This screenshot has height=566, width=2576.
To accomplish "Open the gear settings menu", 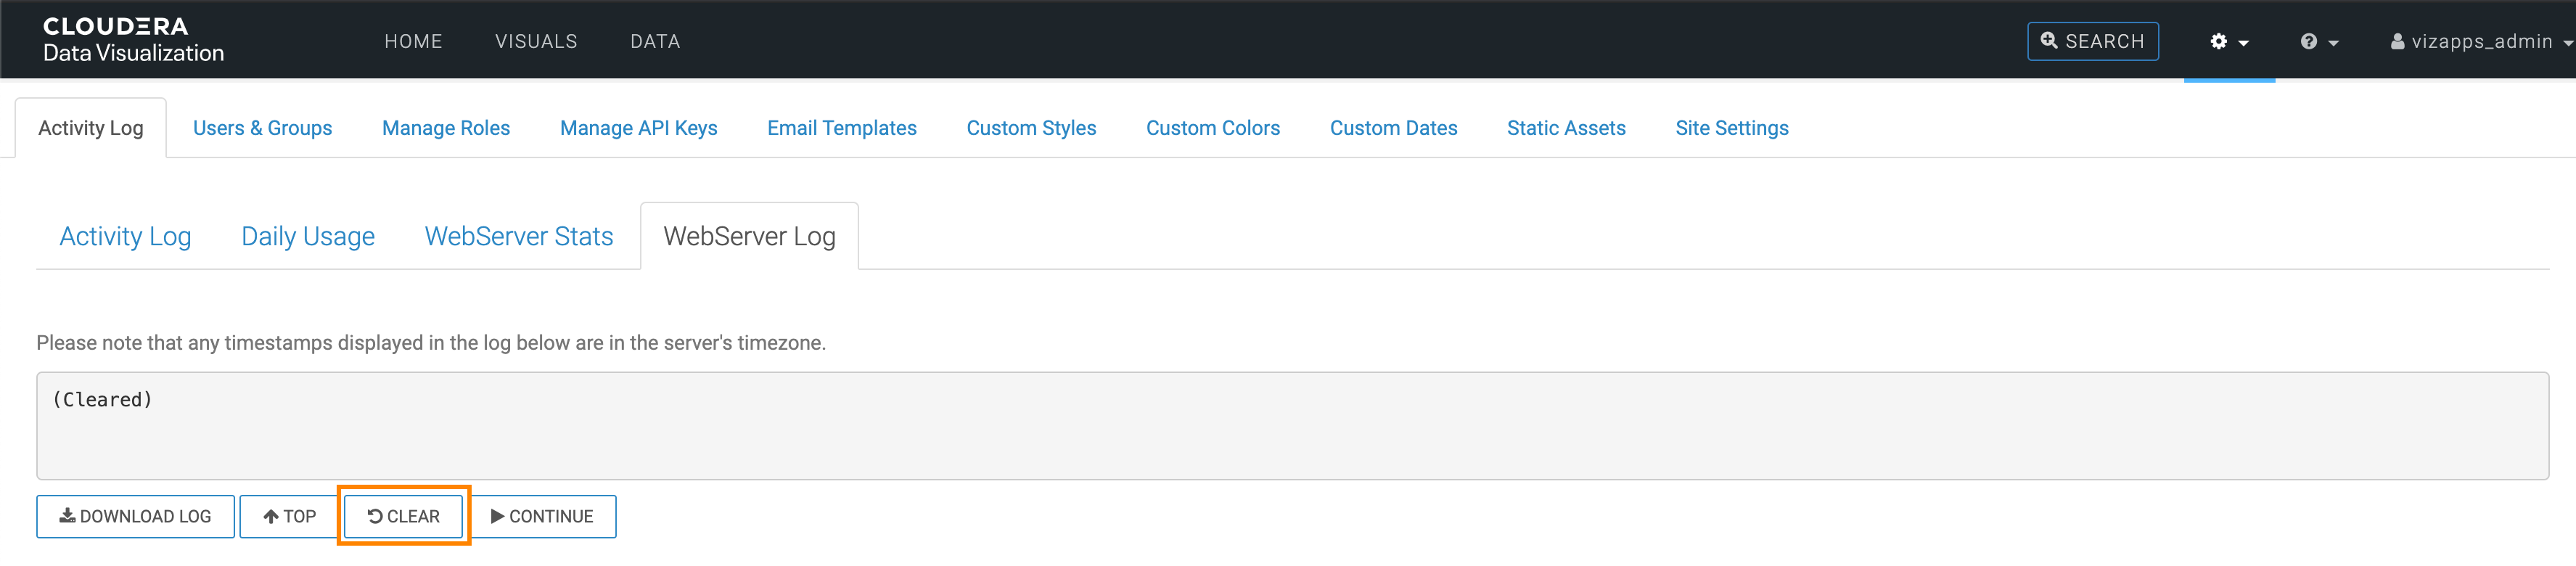I will (x=2228, y=42).
